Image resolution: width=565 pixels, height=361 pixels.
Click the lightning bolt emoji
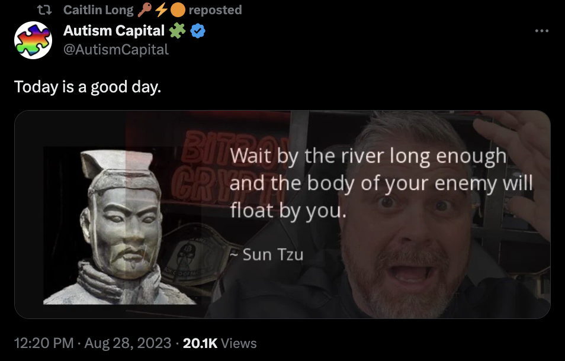(161, 9)
